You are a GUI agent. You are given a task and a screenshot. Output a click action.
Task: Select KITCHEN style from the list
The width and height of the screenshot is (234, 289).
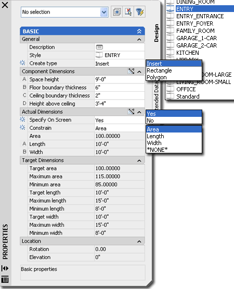[x=188, y=53]
